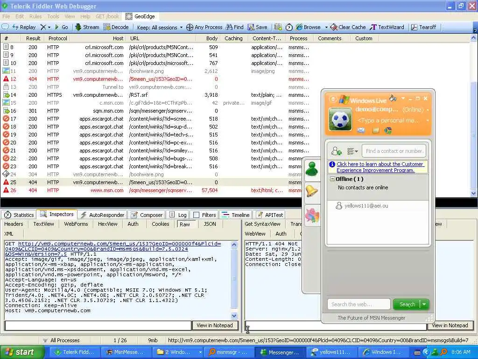Screen dimensions: 478x359
Task: Click Add a contact icon in Messenger
Action: [x=336, y=151]
